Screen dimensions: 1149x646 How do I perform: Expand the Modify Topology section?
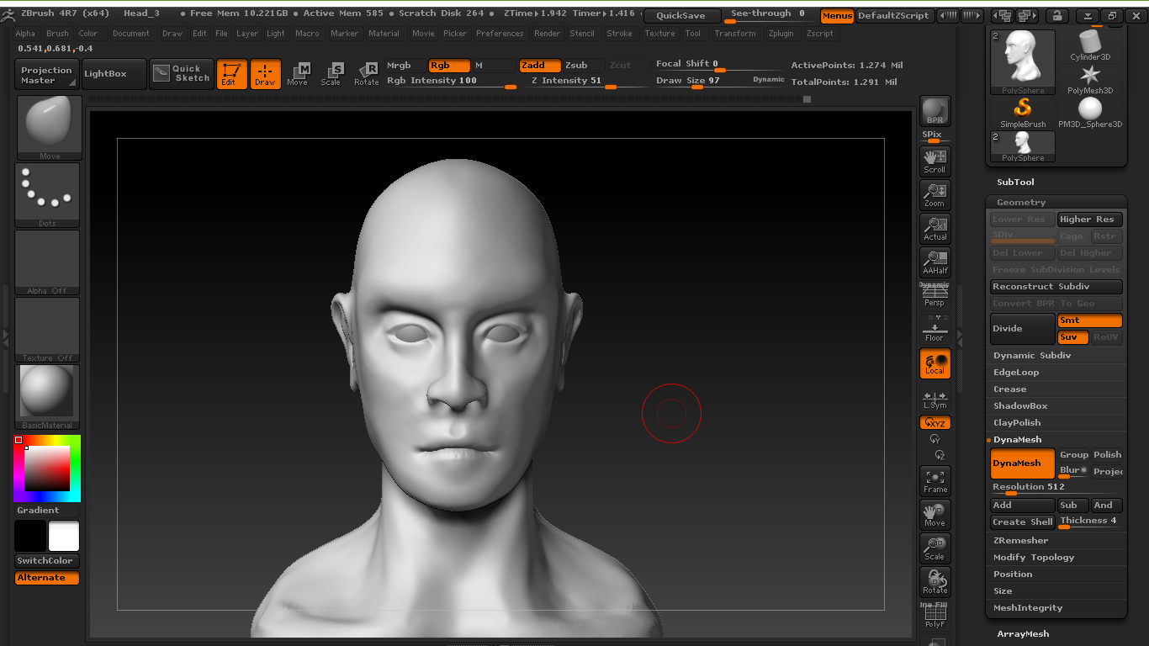pyautogui.click(x=1033, y=558)
